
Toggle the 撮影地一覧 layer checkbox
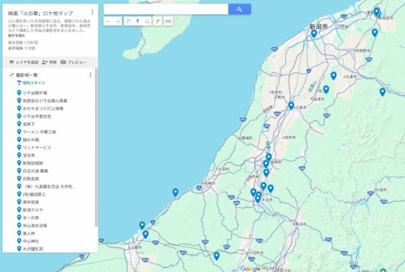pyautogui.click(x=11, y=75)
